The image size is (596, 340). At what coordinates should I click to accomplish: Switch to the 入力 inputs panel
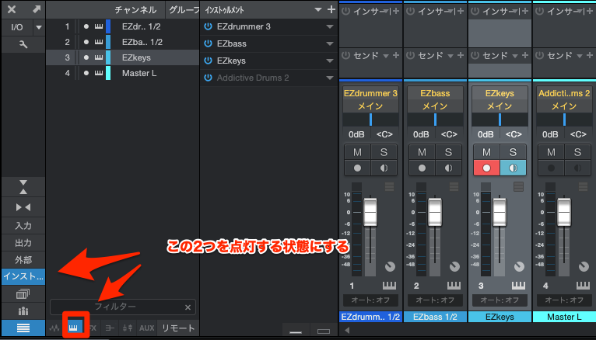(x=23, y=225)
